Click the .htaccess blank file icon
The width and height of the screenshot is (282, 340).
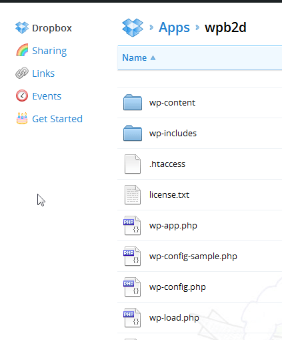[x=133, y=164]
